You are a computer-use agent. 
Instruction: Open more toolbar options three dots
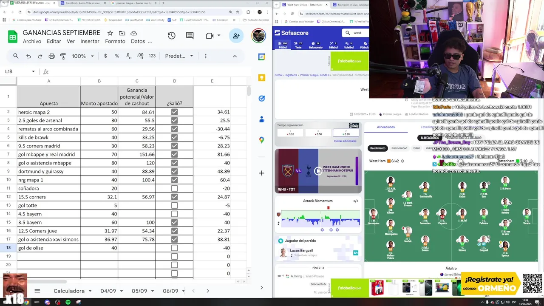click(206, 56)
